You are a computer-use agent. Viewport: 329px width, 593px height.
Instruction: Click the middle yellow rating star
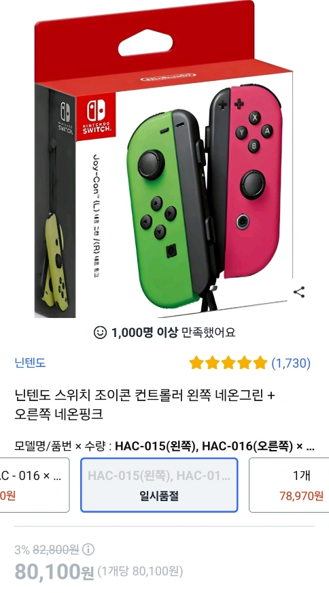(228, 363)
